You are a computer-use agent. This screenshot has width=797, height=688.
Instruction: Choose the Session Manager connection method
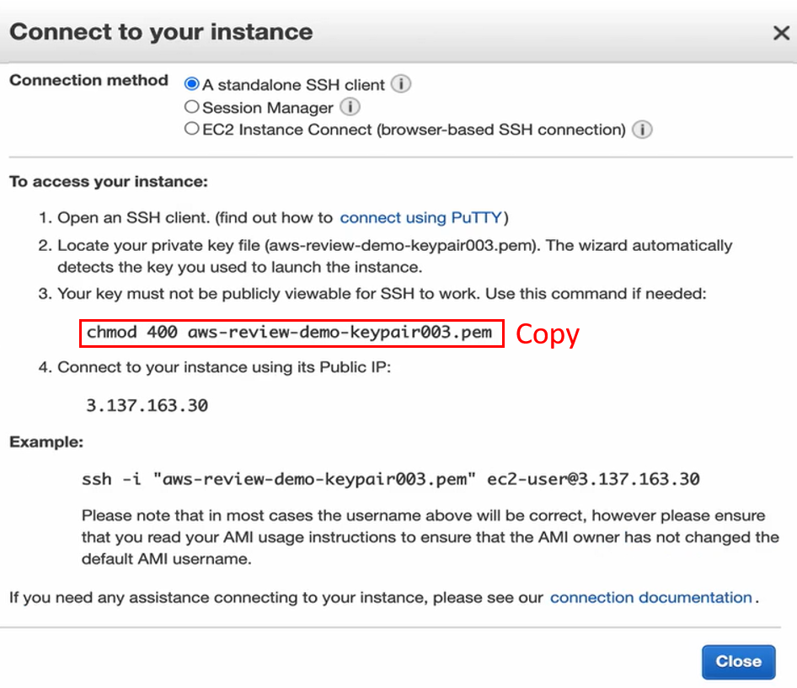coord(192,107)
